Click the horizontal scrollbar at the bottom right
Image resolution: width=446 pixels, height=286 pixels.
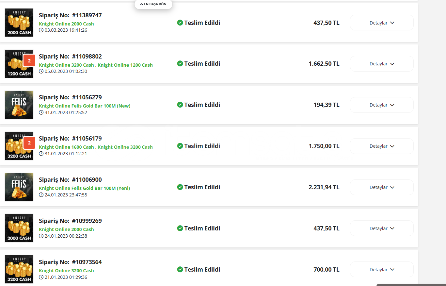click(x=411, y=285)
